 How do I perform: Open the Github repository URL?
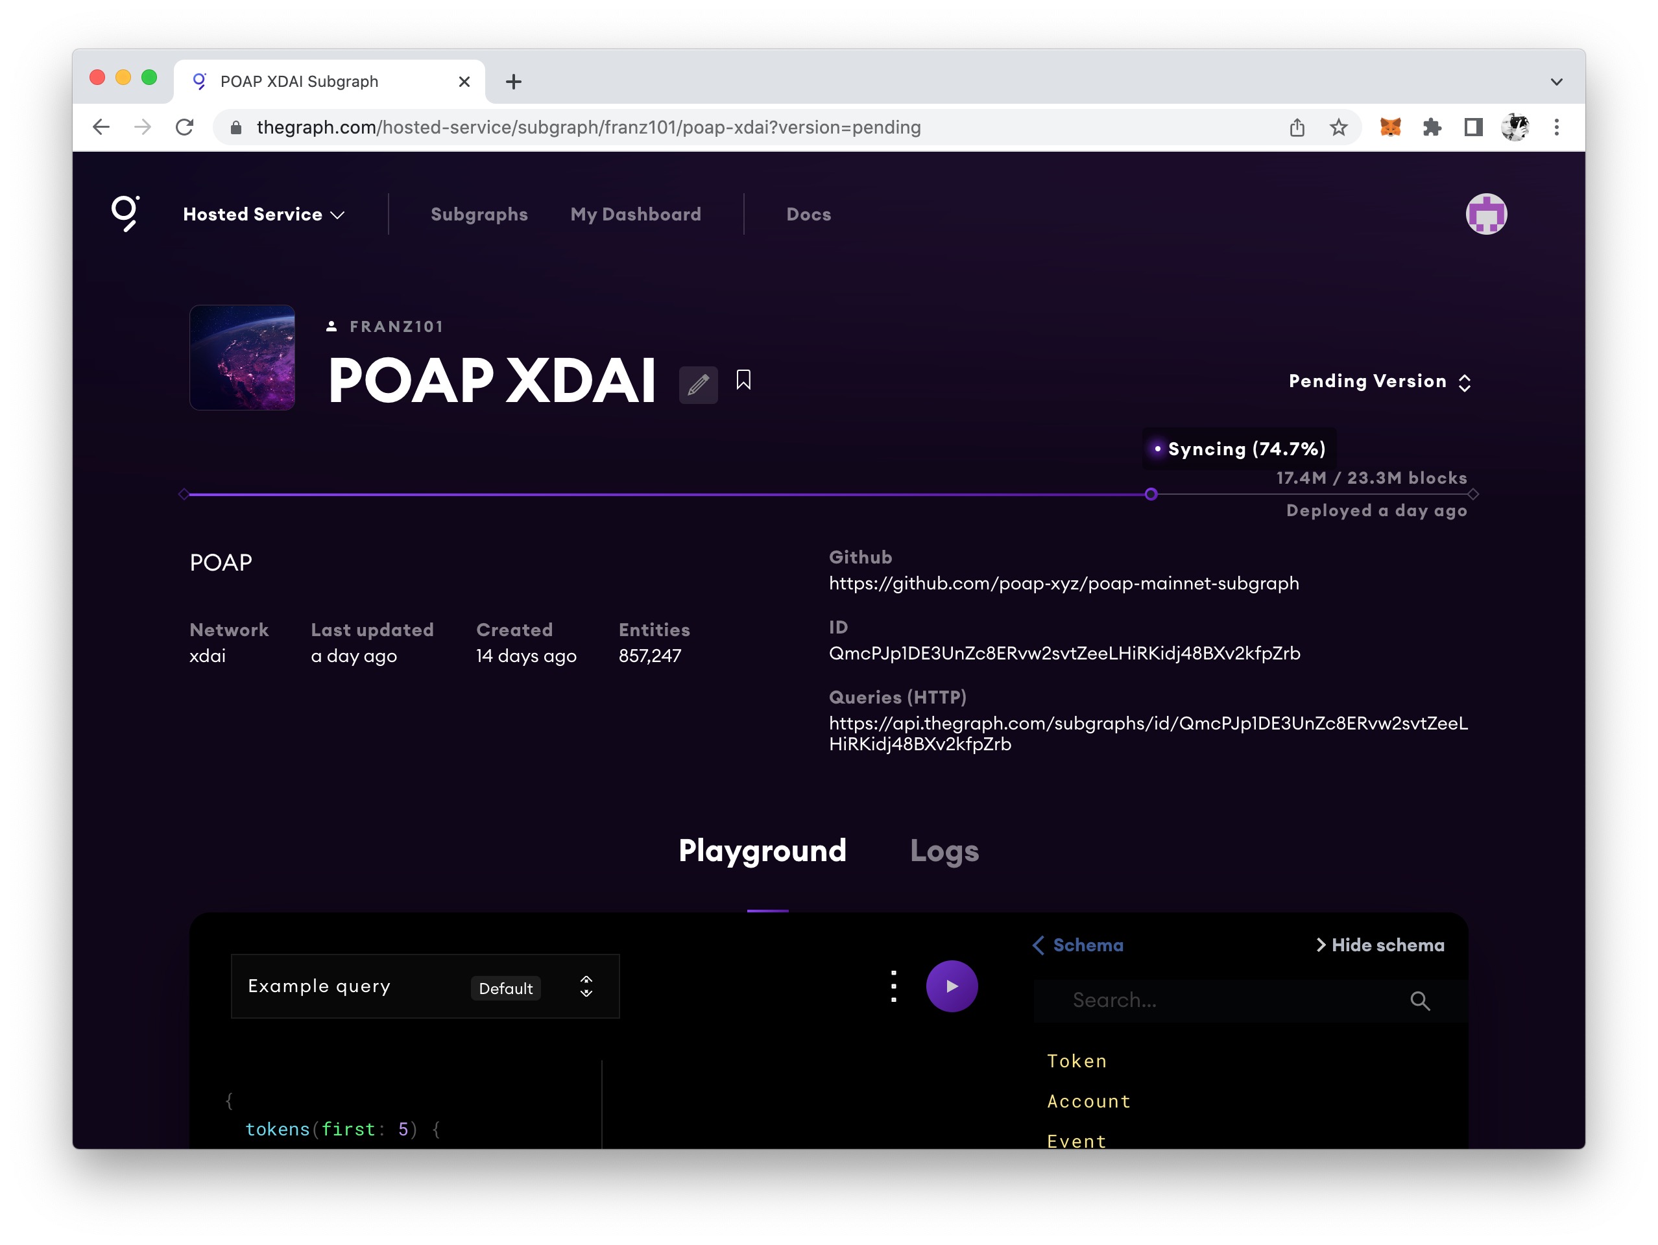point(1064,583)
